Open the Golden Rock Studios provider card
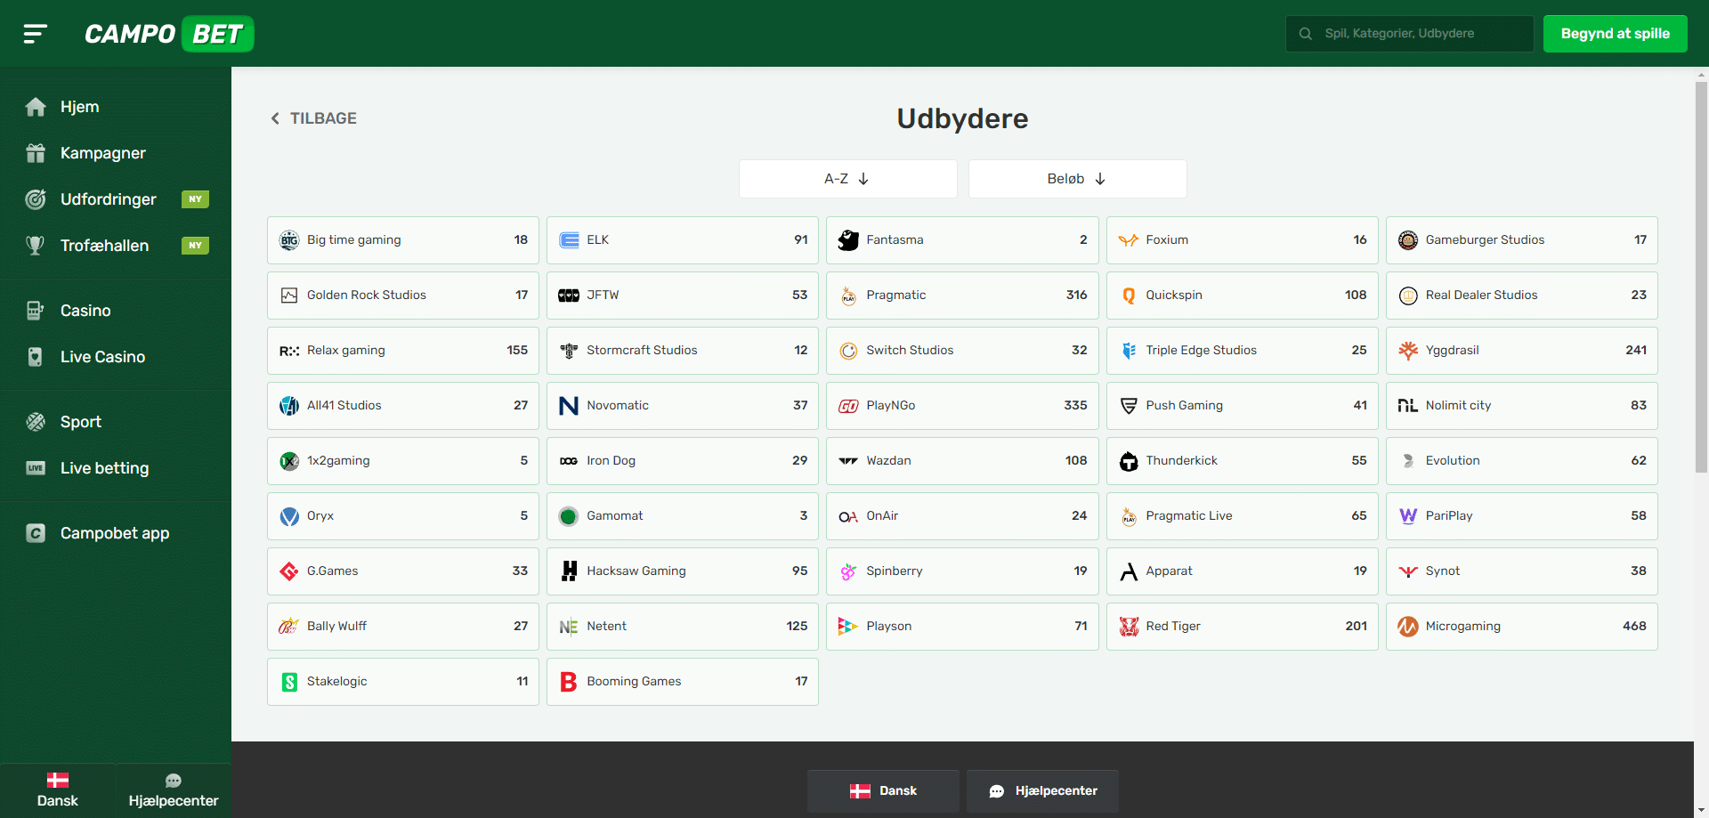This screenshot has width=1709, height=818. (x=403, y=296)
